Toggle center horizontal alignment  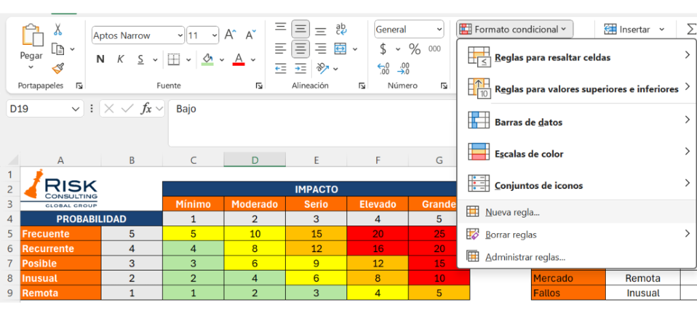point(300,49)
